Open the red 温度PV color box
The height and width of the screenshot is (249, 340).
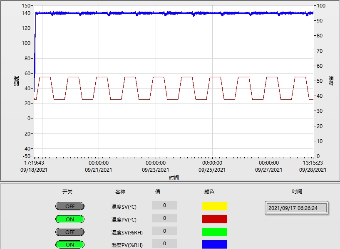(214, 219)
